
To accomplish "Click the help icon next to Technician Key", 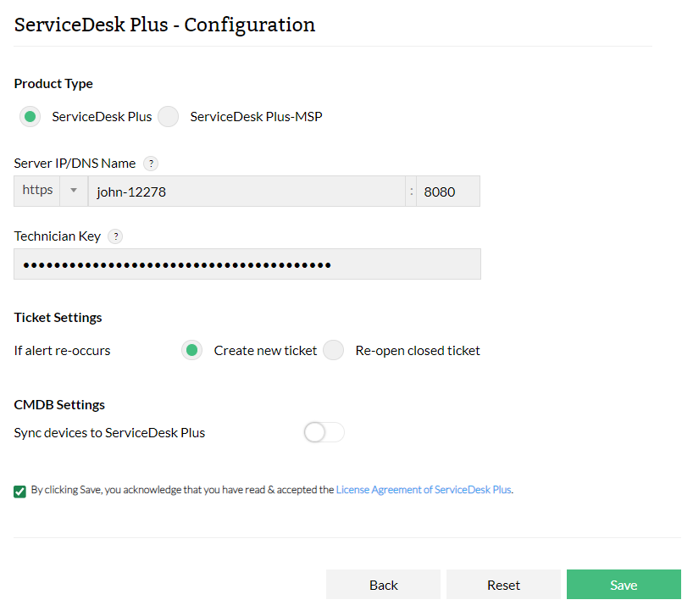I will coord(115,236).
